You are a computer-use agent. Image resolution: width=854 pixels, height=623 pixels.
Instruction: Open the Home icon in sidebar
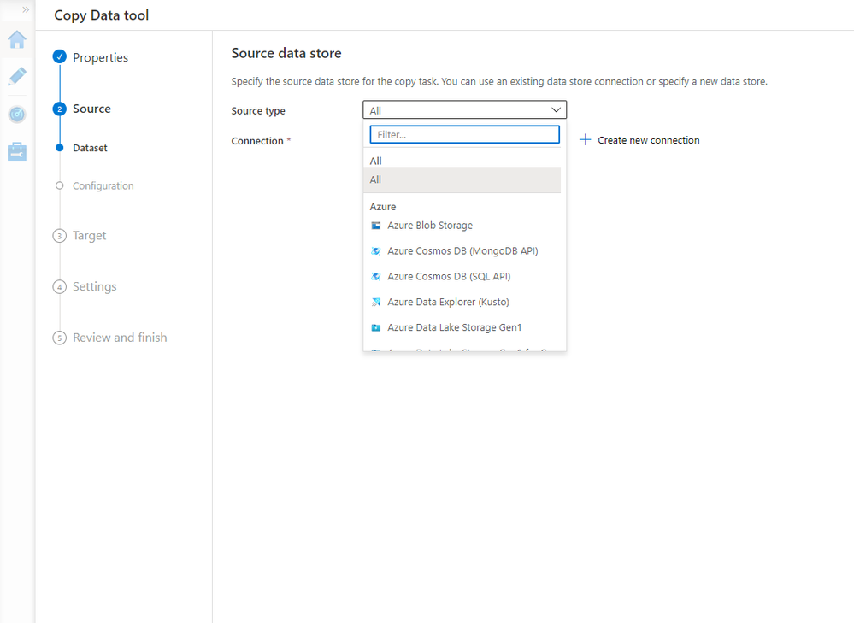pos(17,40)
